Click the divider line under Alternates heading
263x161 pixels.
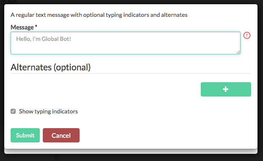(131, 73)
